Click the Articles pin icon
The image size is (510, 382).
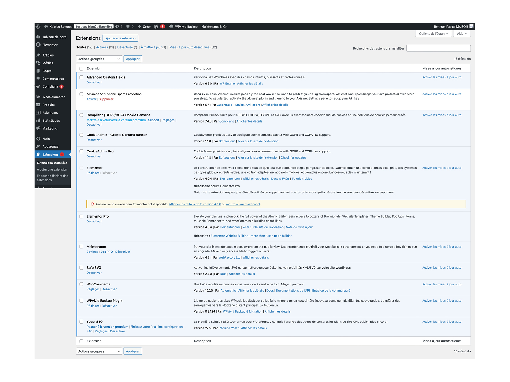[38, 55]
